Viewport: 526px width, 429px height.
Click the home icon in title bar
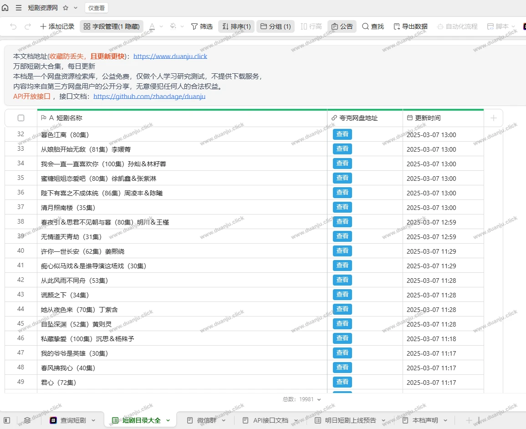tap(5, 8)
